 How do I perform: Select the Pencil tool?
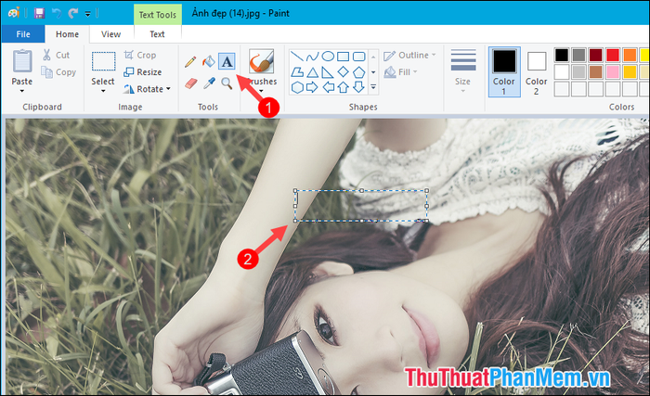[190, 62]
